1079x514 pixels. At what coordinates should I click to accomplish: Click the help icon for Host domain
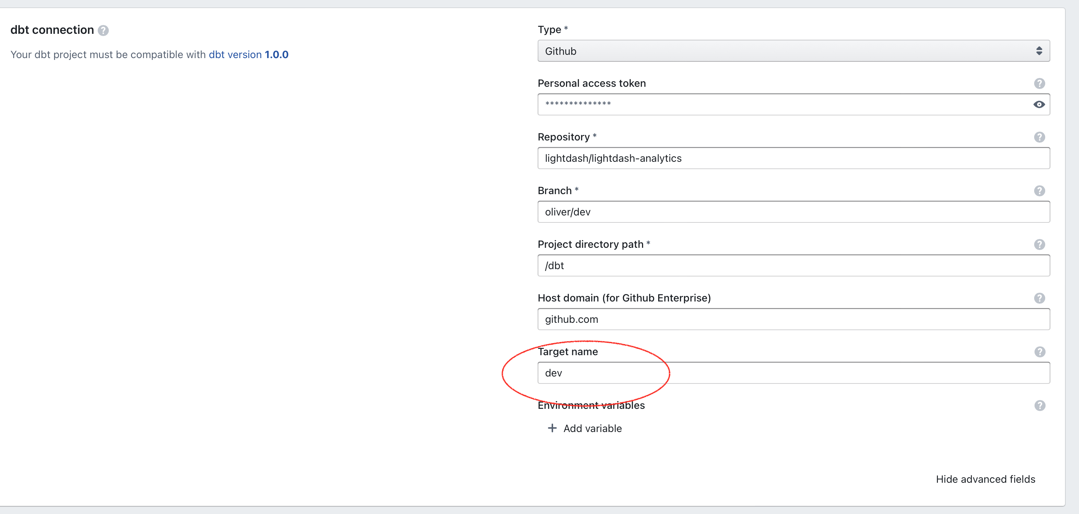[x=1040, y=298]
